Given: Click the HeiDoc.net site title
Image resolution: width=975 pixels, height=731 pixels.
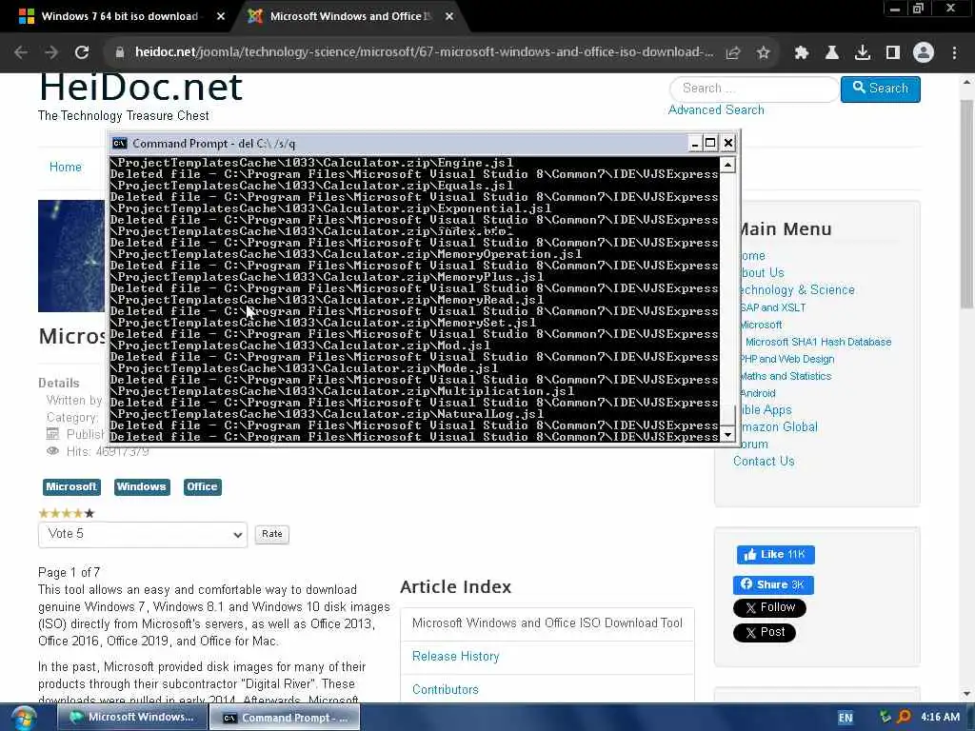Looking at the screenshot, I should [141, 88].
